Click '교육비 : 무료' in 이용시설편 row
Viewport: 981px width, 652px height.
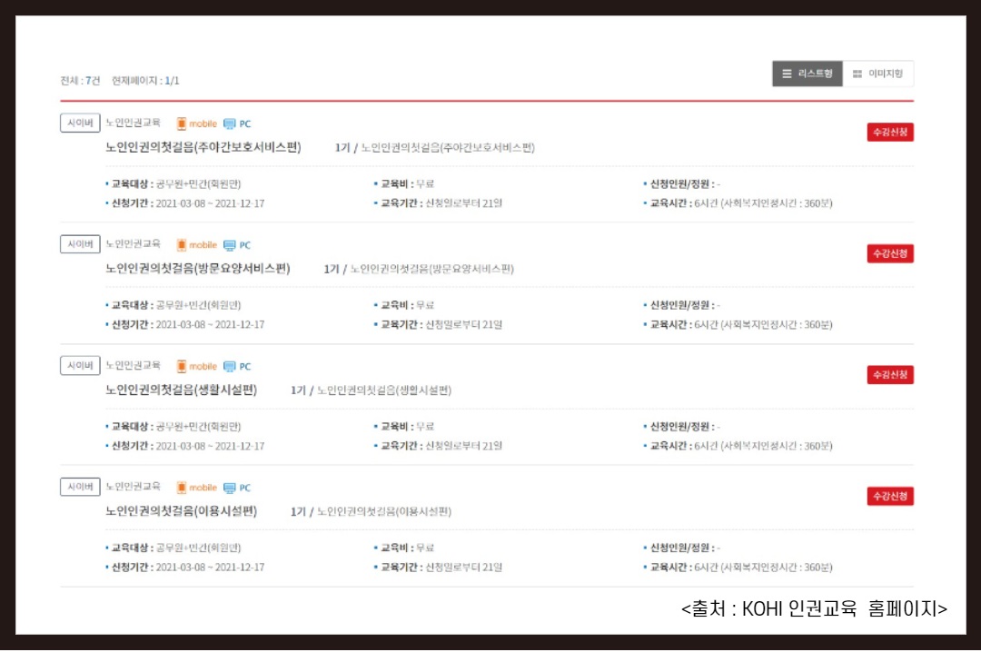404,548
